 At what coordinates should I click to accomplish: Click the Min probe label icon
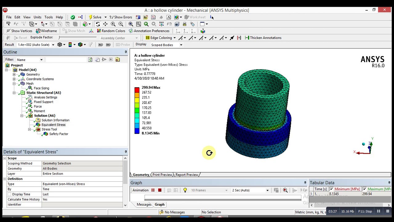[x=108, y=45]
